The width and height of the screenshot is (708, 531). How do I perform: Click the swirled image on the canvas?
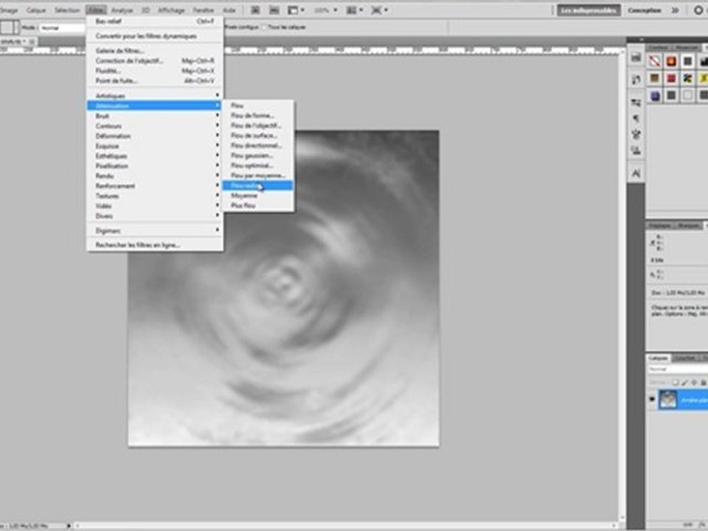(x=283, y=288)
